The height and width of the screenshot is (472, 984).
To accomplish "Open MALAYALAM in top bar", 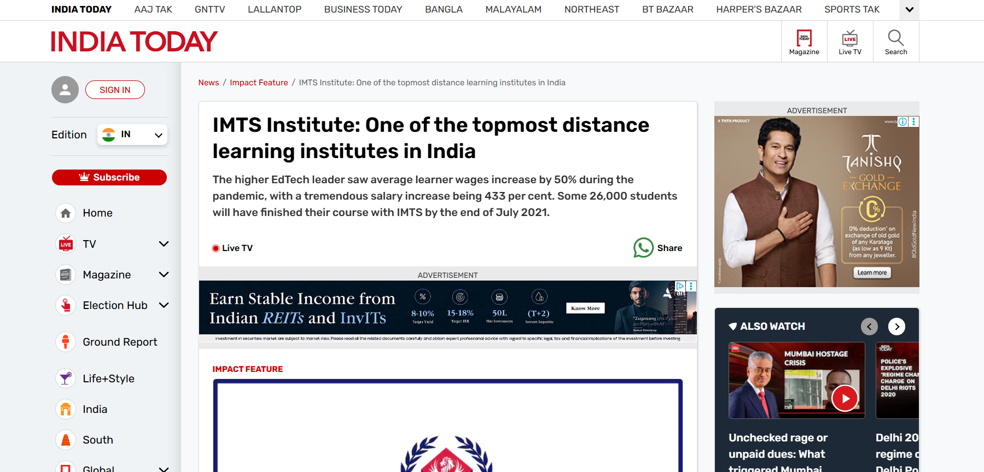I will click(x=514, y=9).
